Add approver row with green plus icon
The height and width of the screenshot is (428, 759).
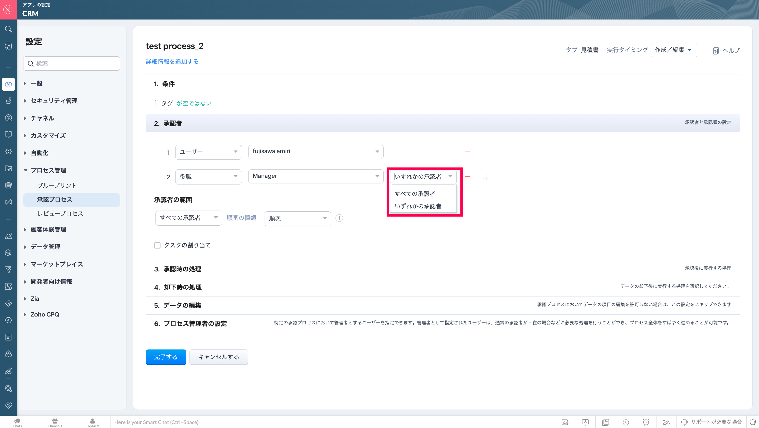[x=486, y=178]
